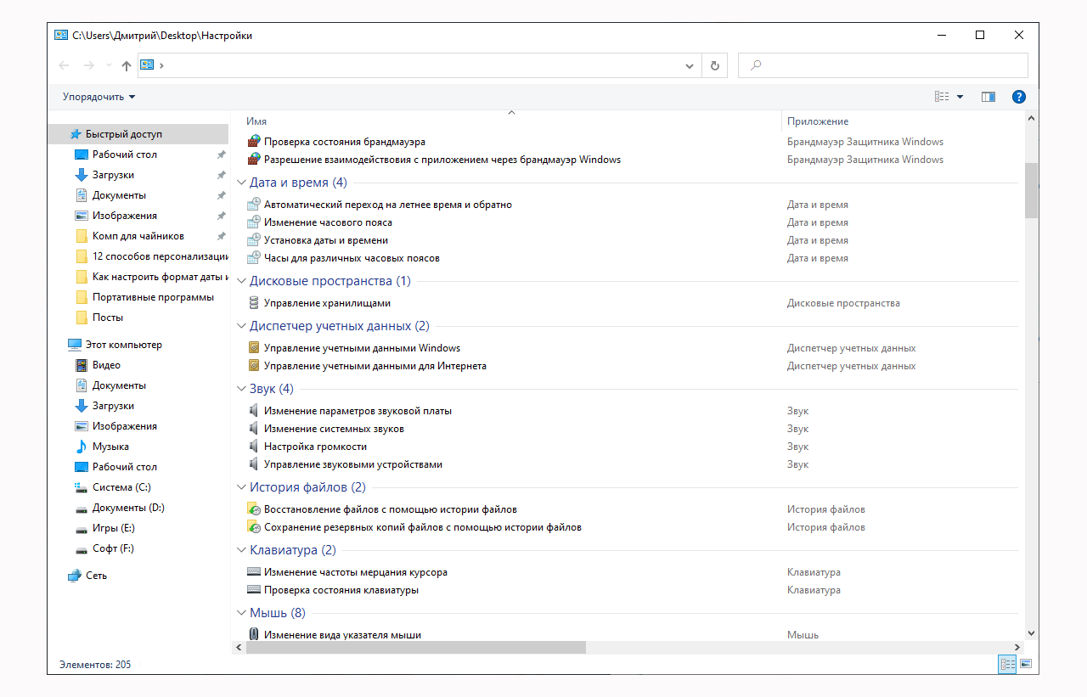Collapse the Клавиатура (2) group

pos(240,551)
